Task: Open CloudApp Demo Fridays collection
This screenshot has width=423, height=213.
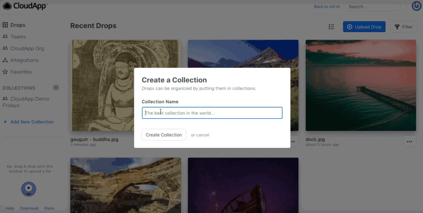Action: pos(26,102)
